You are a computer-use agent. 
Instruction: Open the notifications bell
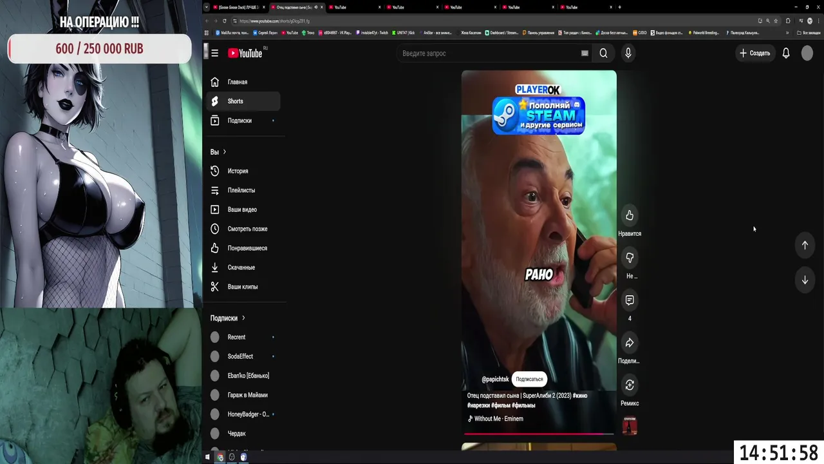coord(786,53)
